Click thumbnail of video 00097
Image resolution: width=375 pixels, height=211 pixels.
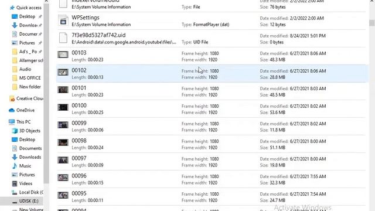pos(63,160)
